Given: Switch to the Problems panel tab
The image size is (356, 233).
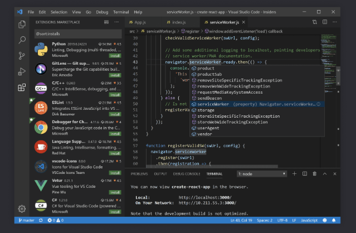Looking at the screenshot, I should pyautogui.click(x=139, y=174).
